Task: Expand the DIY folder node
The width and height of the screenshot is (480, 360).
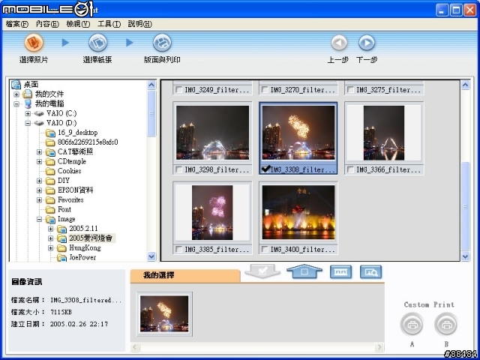Action: pyautogui.click(x=39, y=181)
